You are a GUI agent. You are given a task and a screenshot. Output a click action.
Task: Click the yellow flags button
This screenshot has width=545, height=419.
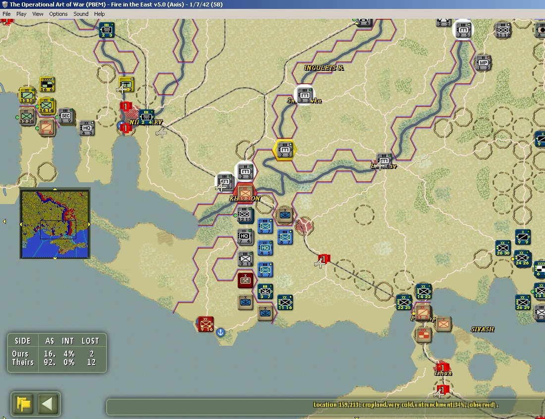point(24,404)
